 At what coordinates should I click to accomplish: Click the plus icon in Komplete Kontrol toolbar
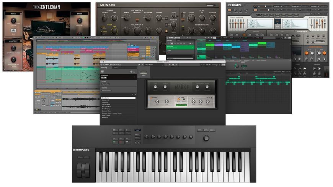point(177,64)
